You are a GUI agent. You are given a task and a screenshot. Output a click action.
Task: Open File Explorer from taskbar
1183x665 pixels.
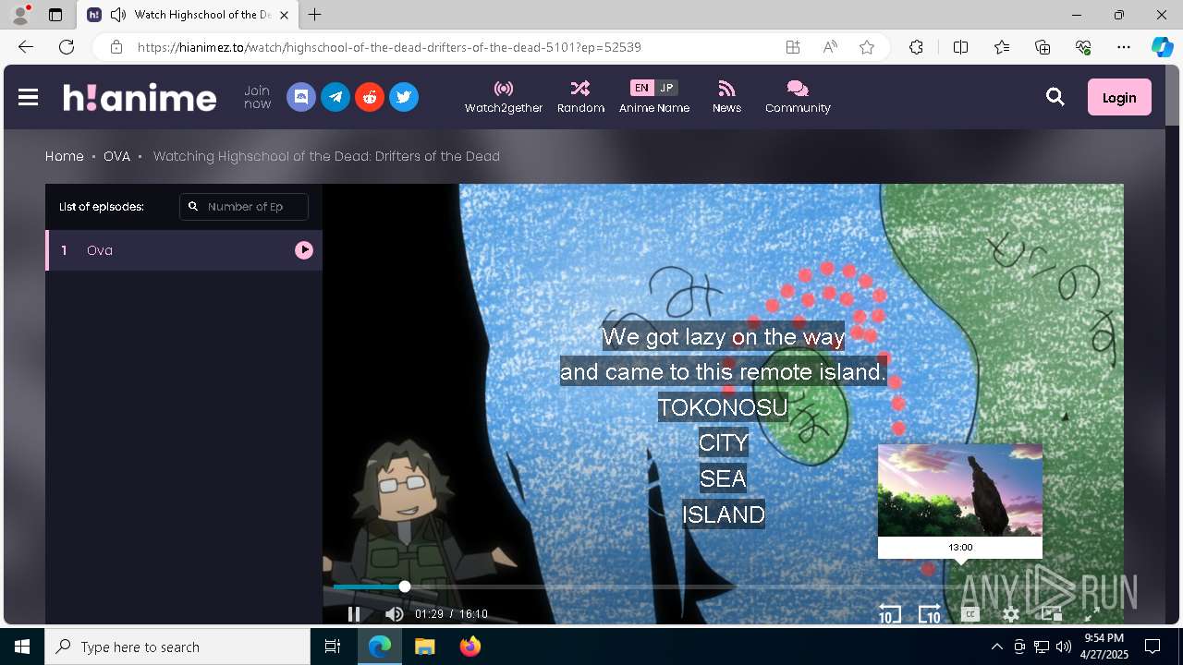pyautogui.click(x=425, y=647)
